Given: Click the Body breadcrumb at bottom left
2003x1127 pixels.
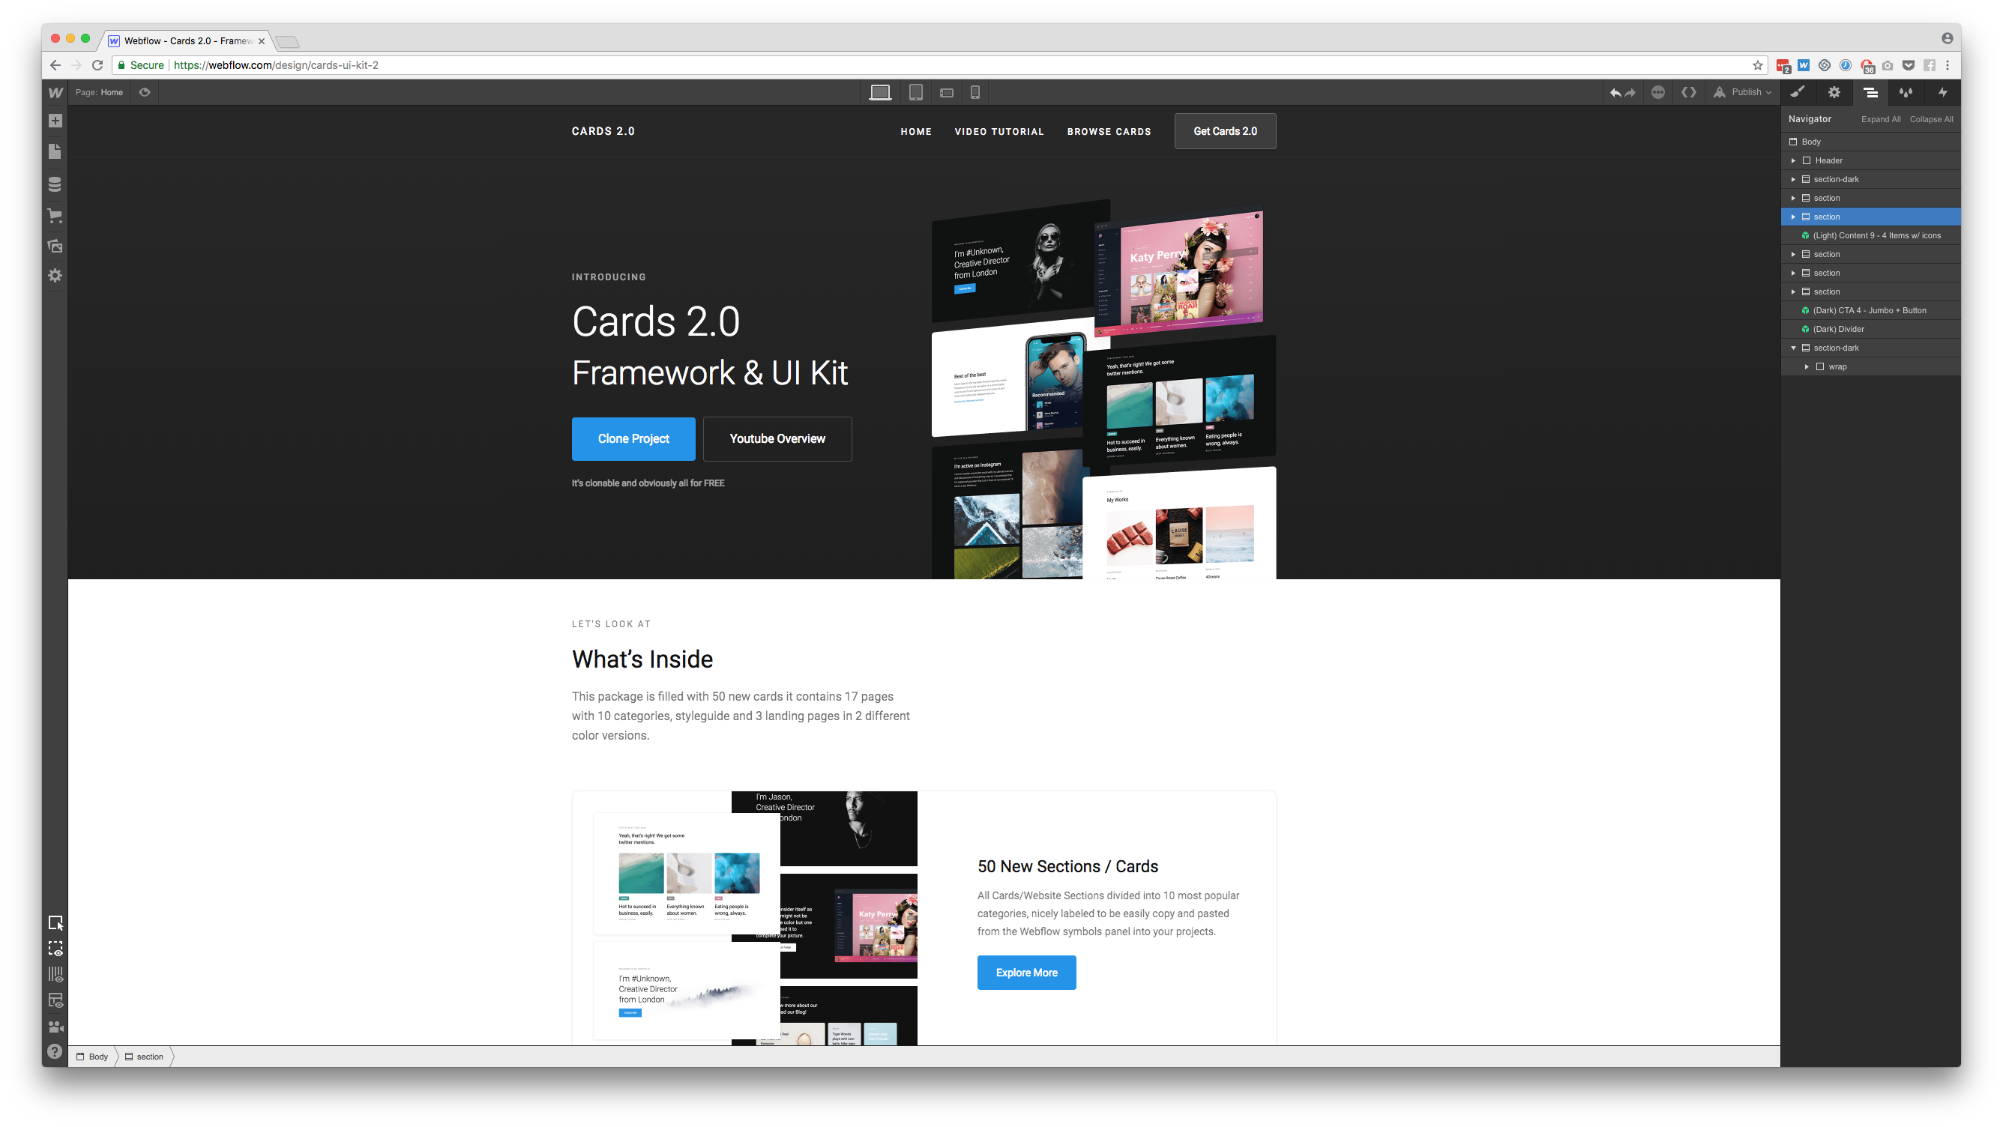Looking at the screenshot, I should tap(97, 1057).
